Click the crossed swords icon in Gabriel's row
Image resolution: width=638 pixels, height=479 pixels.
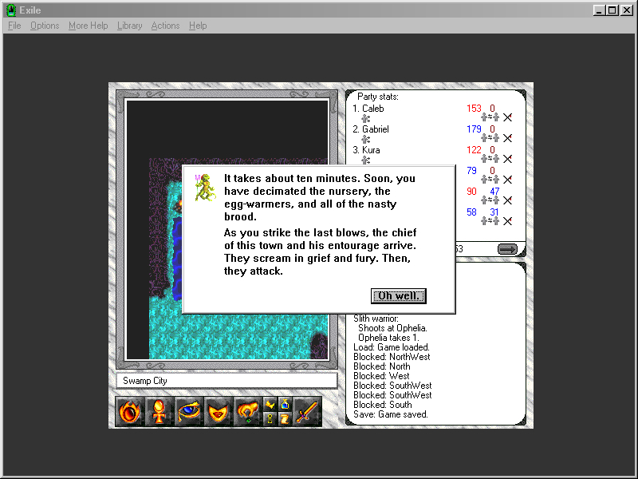tap(507, 138)
